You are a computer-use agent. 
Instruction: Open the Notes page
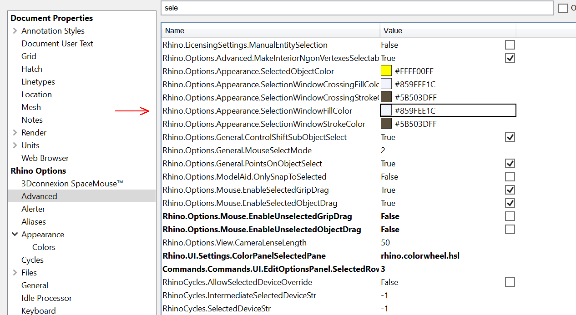pos(32,120)
